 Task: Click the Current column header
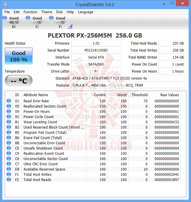97,95
